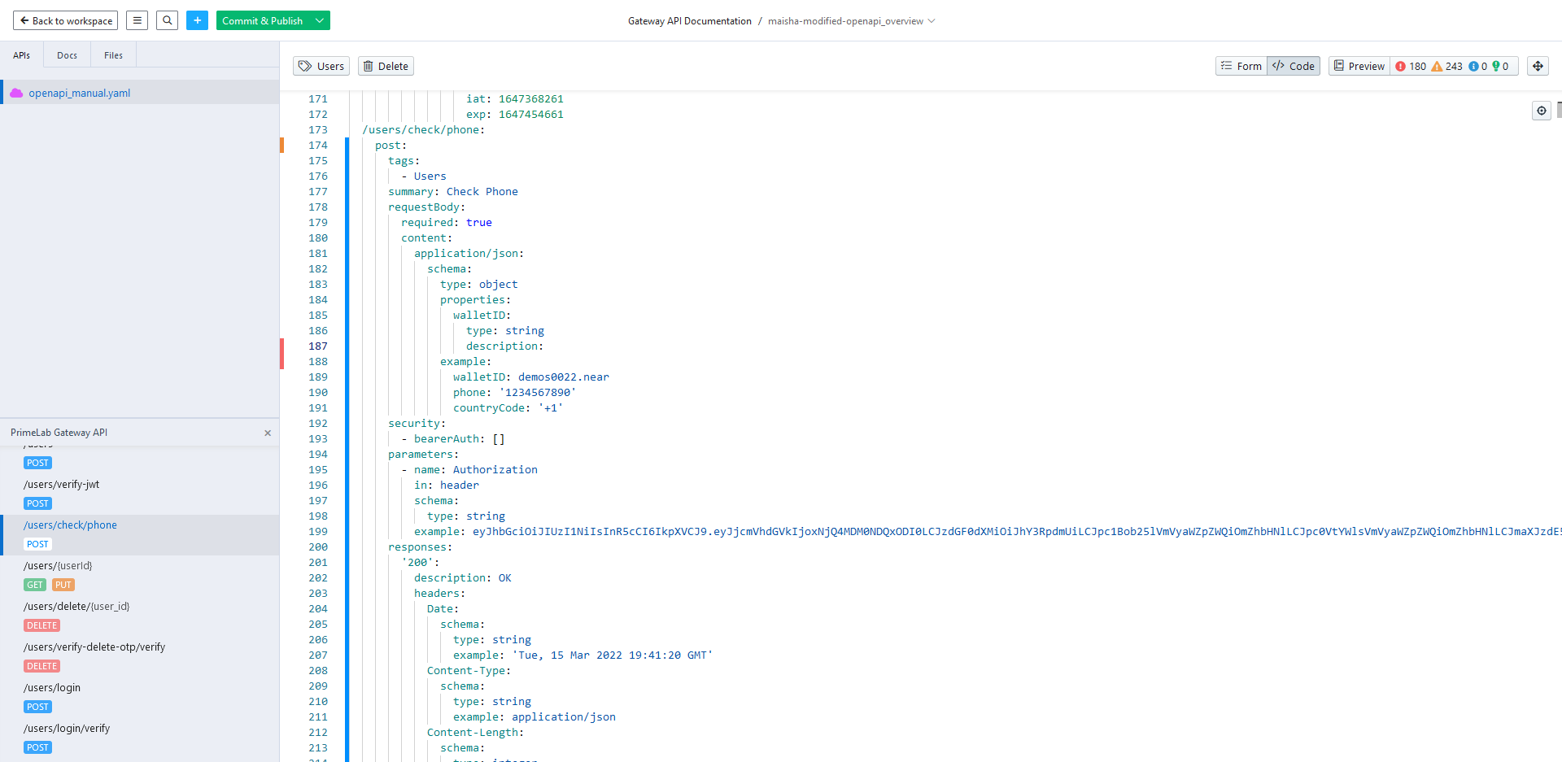The height and width of the screenshot is (762, 1562).
Task: Click the cloud icon beside openapi_manual.yaml
Action: pyautogui.click(x=16, y=93)
